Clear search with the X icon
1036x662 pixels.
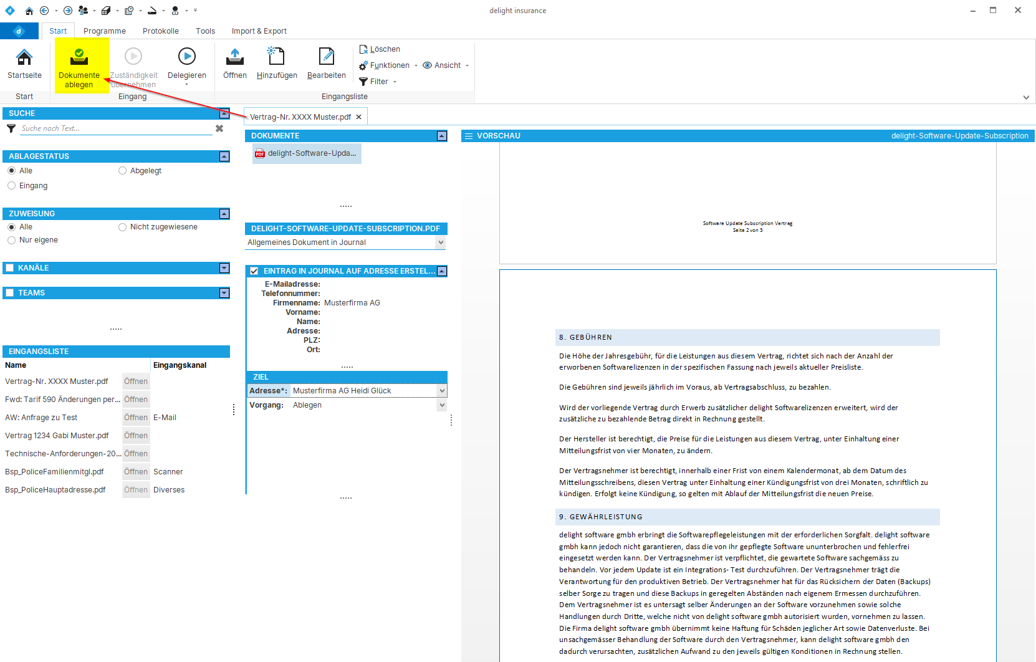pos(219,128)
